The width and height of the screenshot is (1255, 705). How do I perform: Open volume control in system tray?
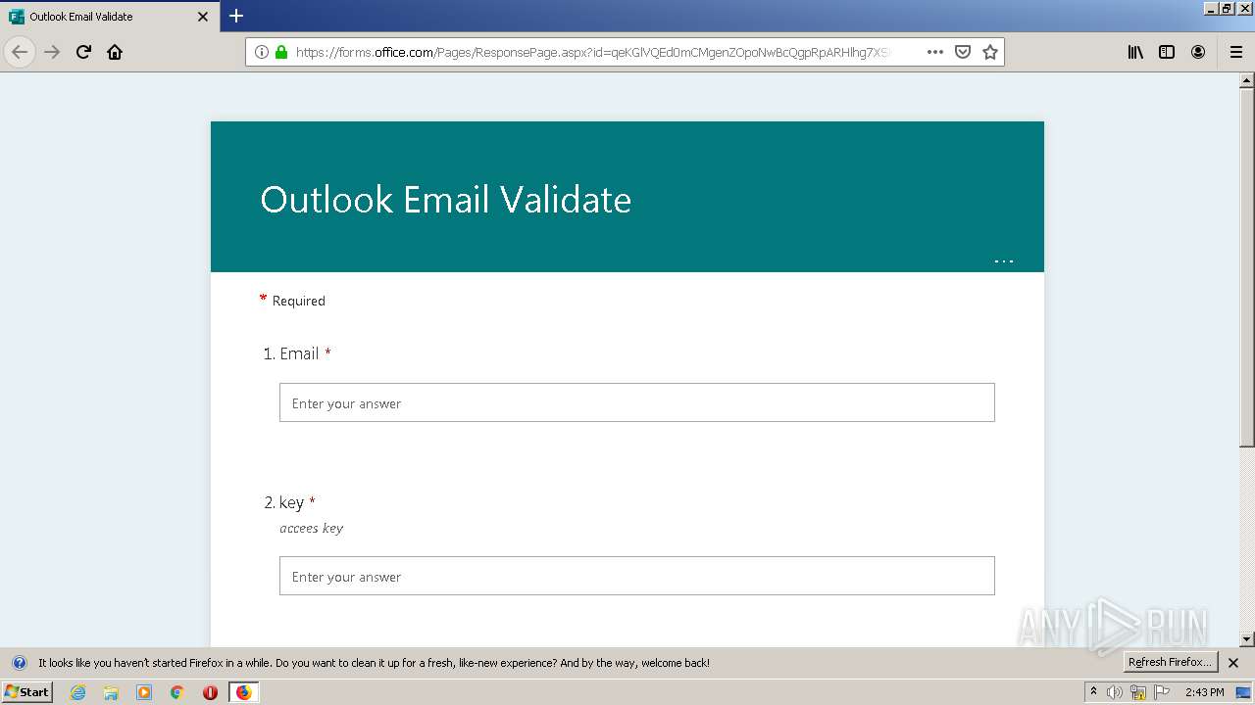1115,692
